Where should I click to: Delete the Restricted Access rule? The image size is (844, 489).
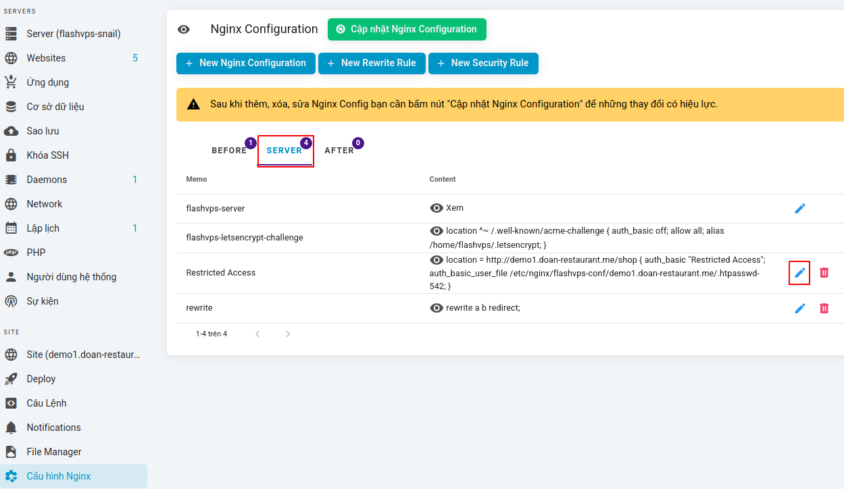point(824,273)
